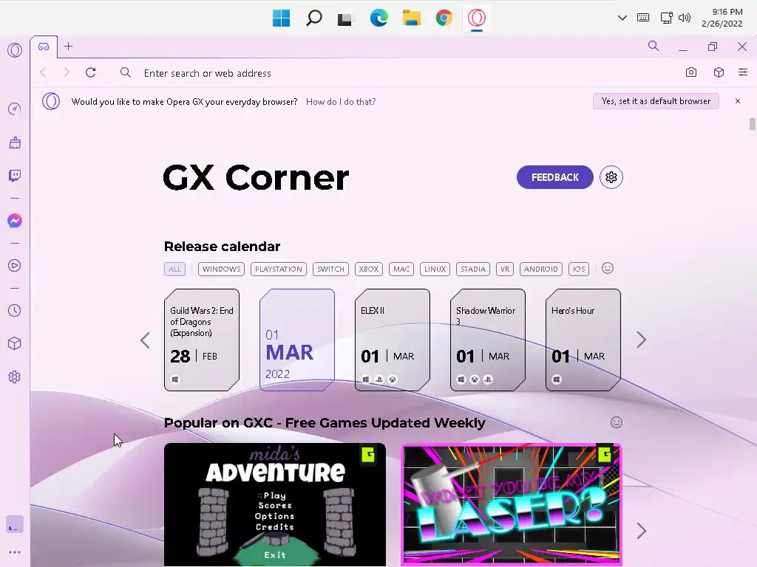Screen dimensions: 757x567
Task: Select the ALL platform filter
Action: point(174,269)
